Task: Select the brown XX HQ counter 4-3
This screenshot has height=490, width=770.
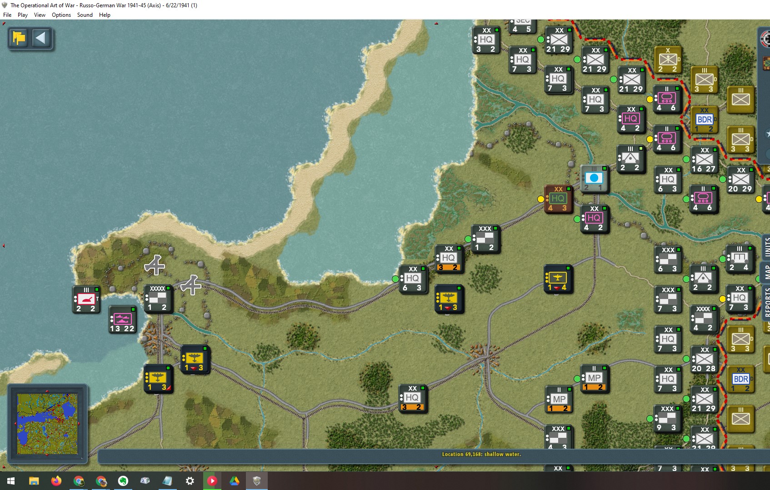Action: [558, 199]
